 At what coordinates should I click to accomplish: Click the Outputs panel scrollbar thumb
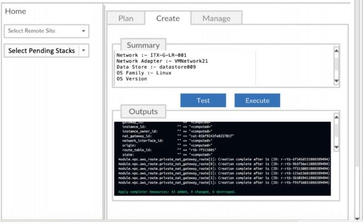tap(336, 131)
